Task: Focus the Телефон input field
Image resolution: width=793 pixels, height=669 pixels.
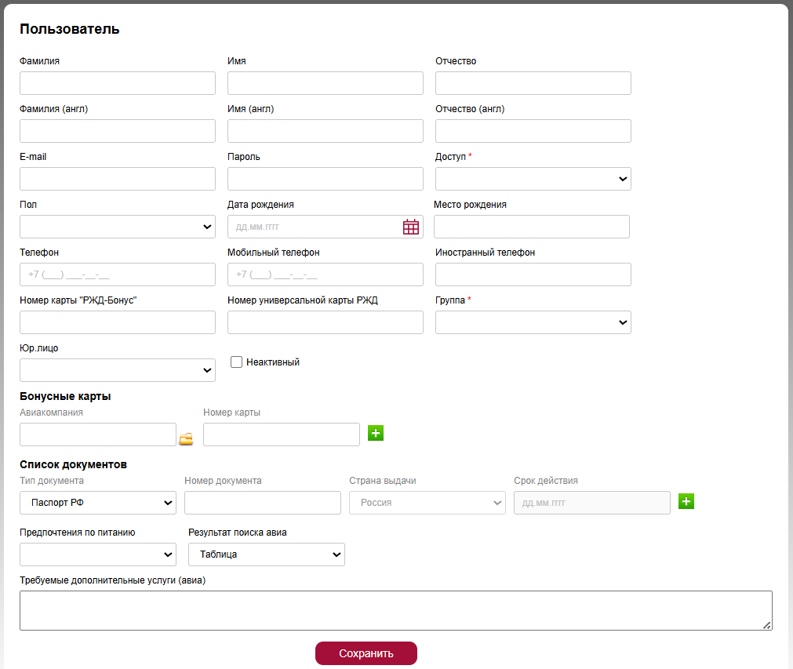Action: [118, 275]
